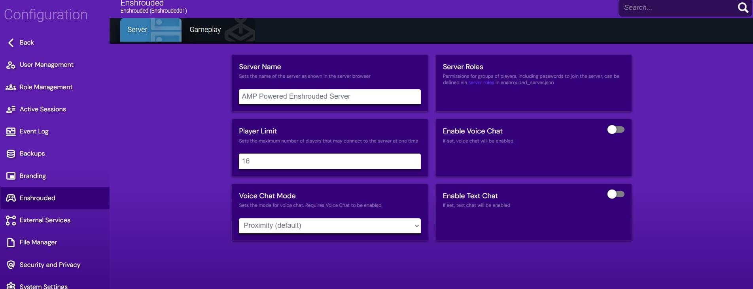
Task: Go Back from Configuration menu
Action: click(x=55, y=43)
